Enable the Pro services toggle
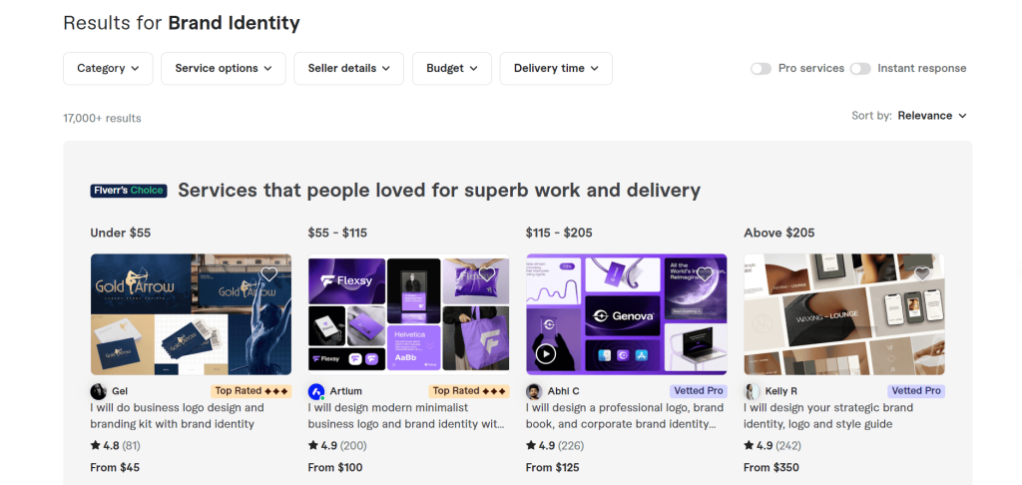The image size is (1022, 485). (762, 69)
